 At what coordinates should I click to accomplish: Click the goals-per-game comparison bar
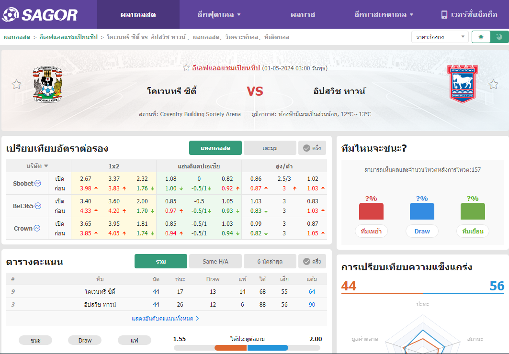(x=248, y=348)
